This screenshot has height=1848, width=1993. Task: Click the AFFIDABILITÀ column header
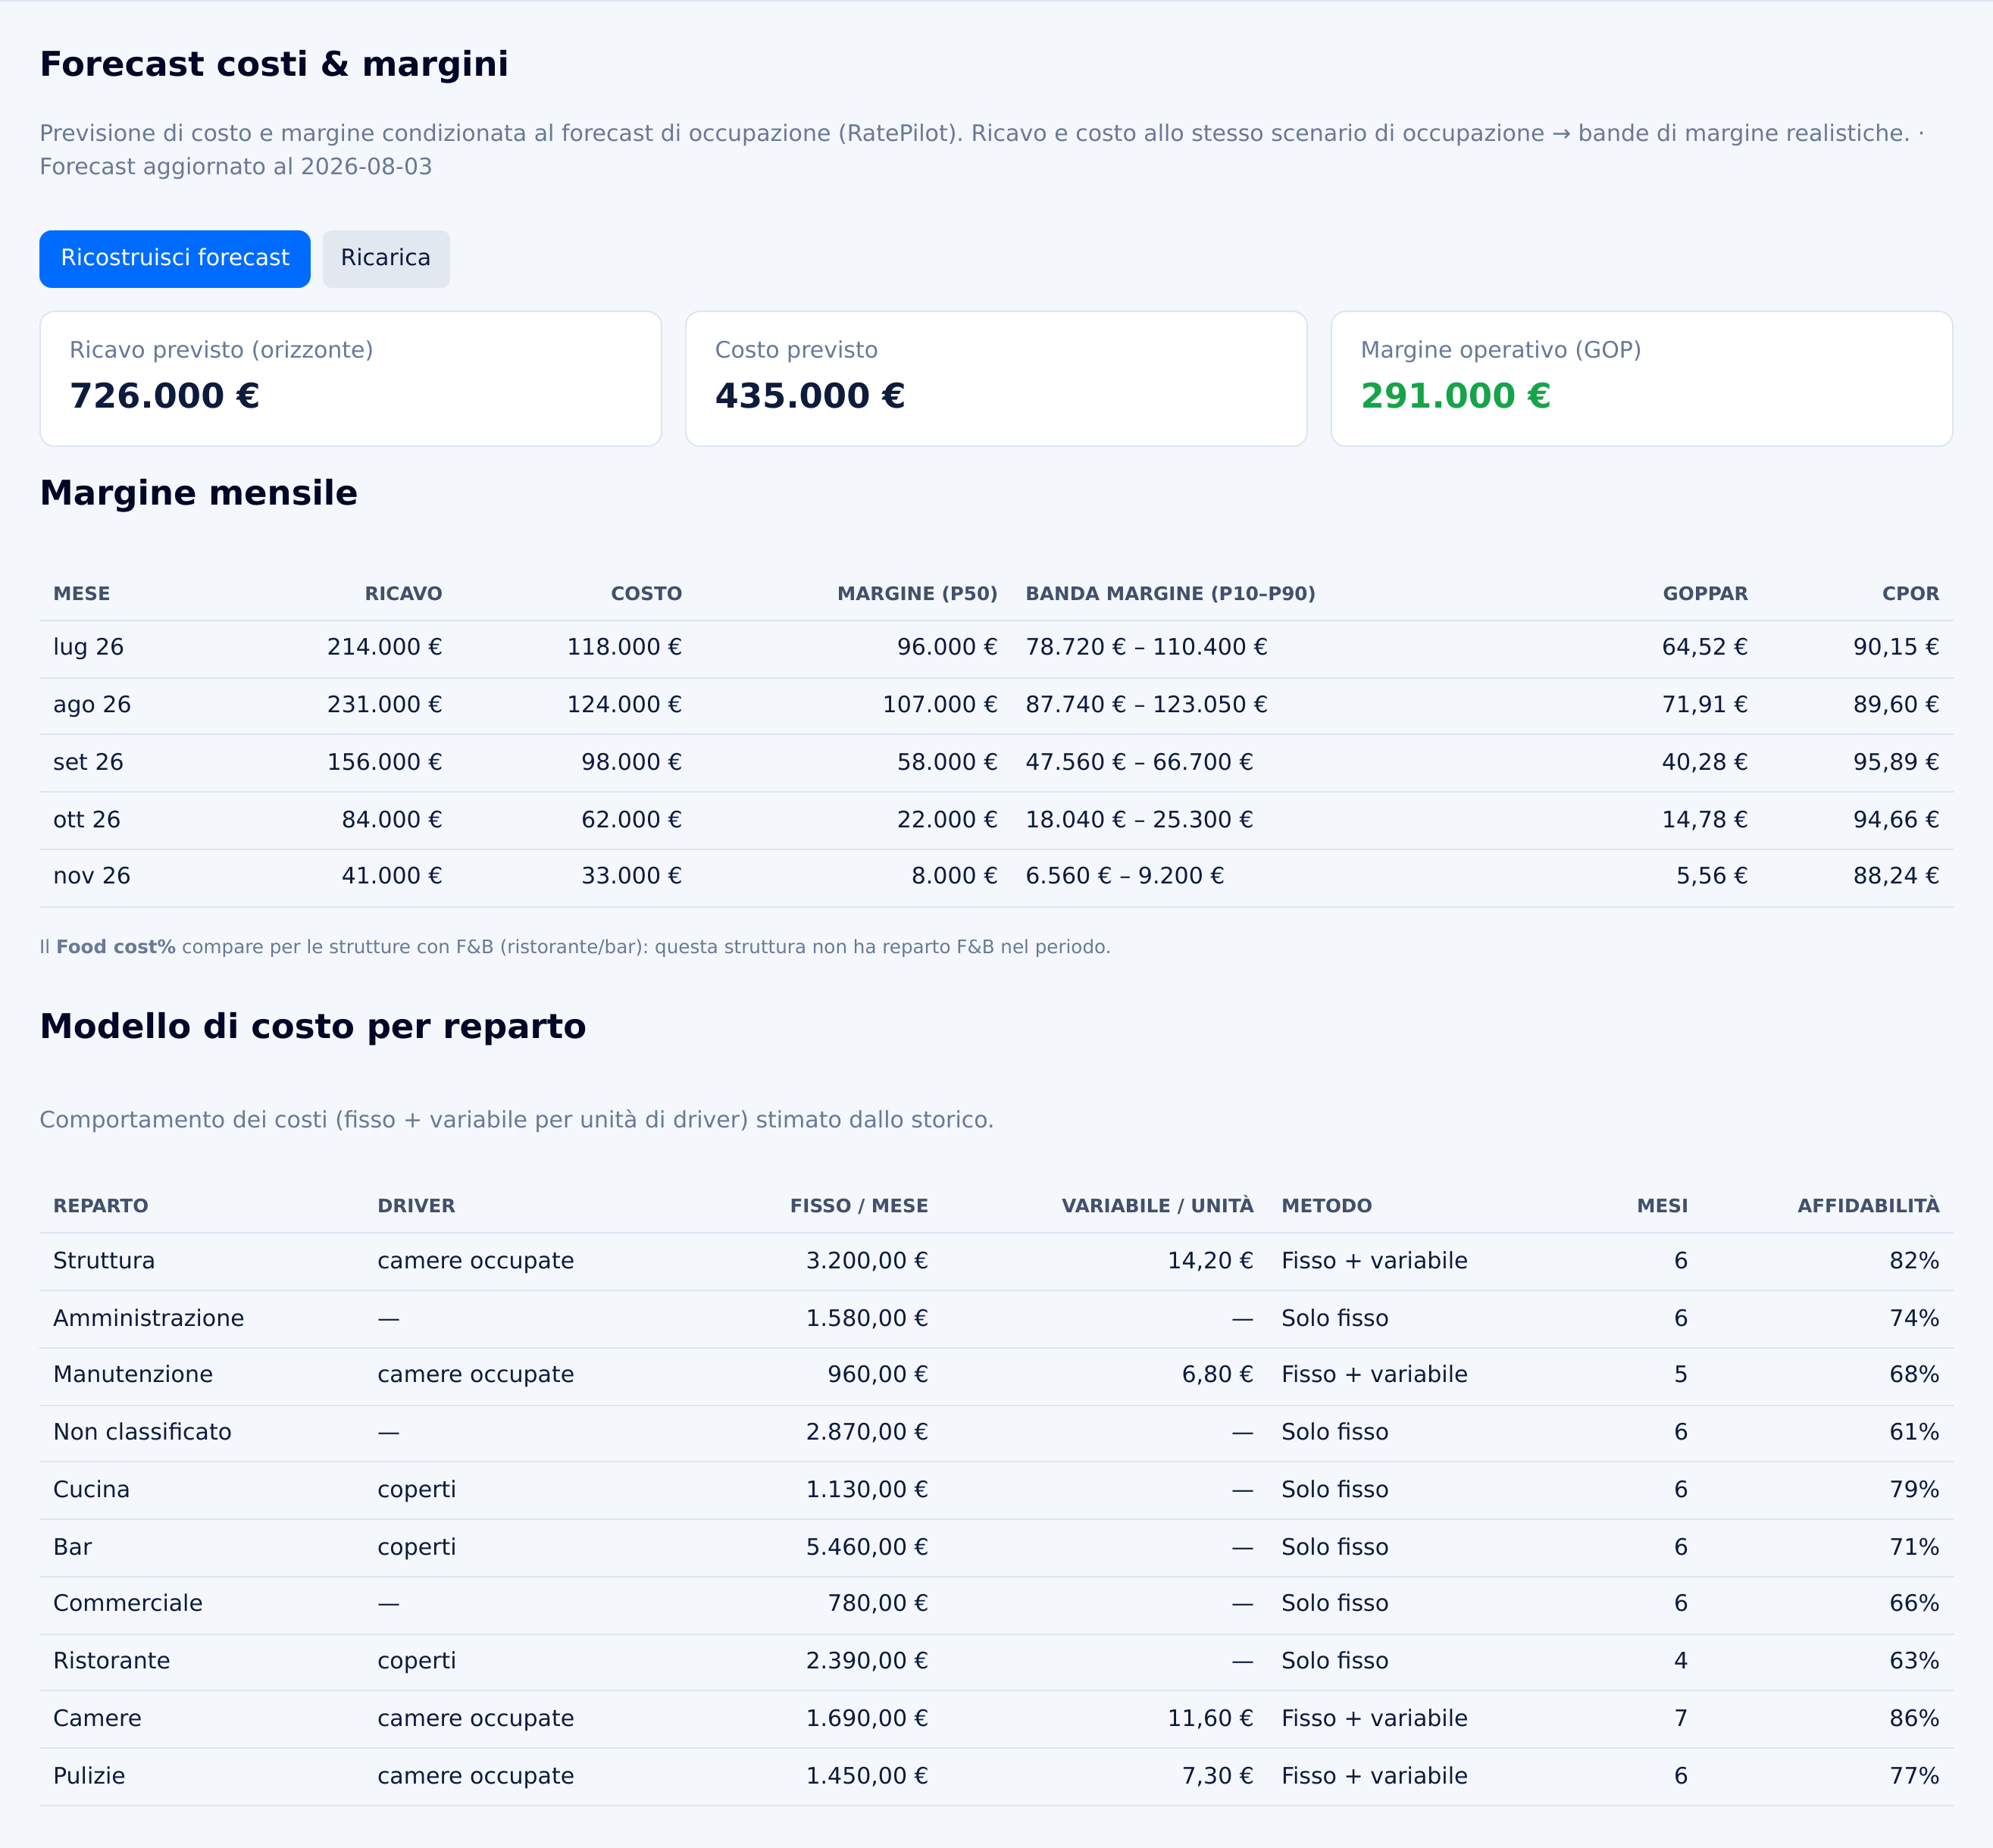click(x=1869, y=1206)
